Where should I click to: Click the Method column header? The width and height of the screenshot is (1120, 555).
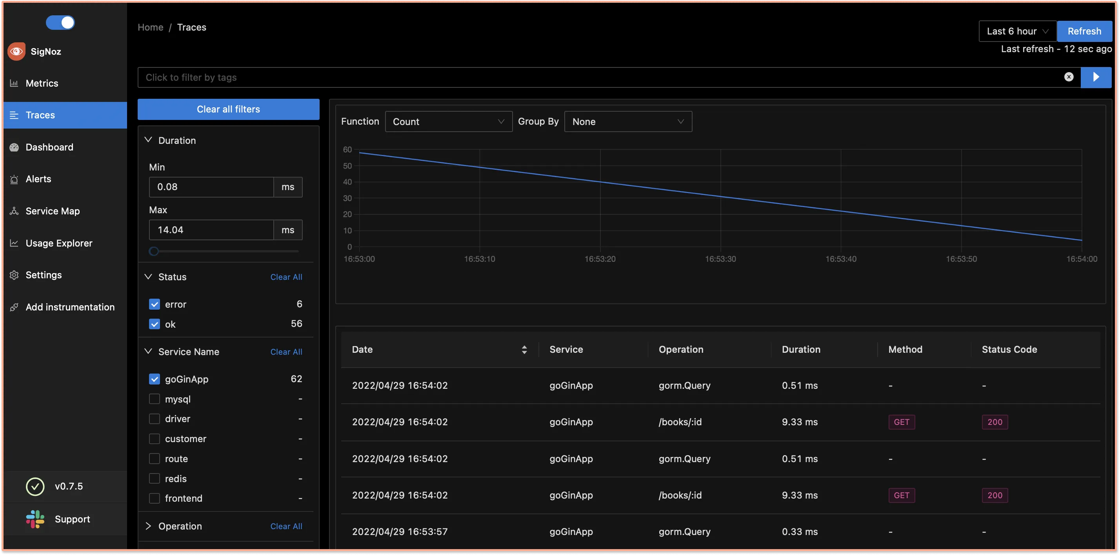(x=905, y=350)
